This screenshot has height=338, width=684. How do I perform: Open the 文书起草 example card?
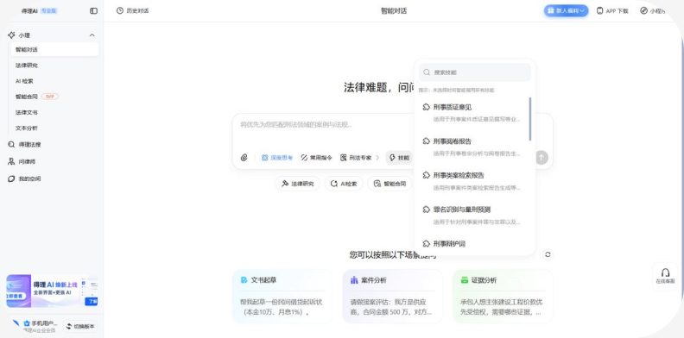[x=282, y=297]
